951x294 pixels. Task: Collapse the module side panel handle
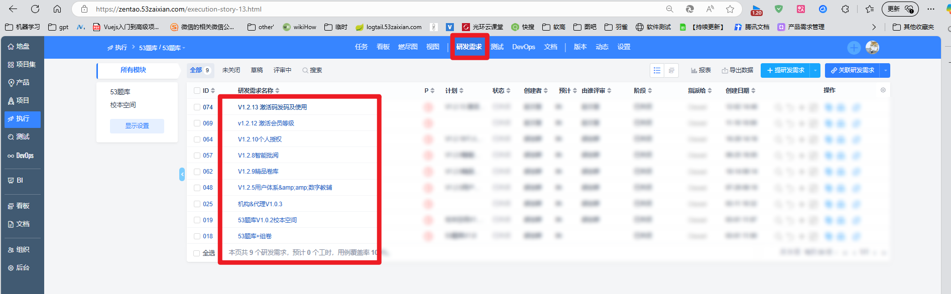(182, 174)
